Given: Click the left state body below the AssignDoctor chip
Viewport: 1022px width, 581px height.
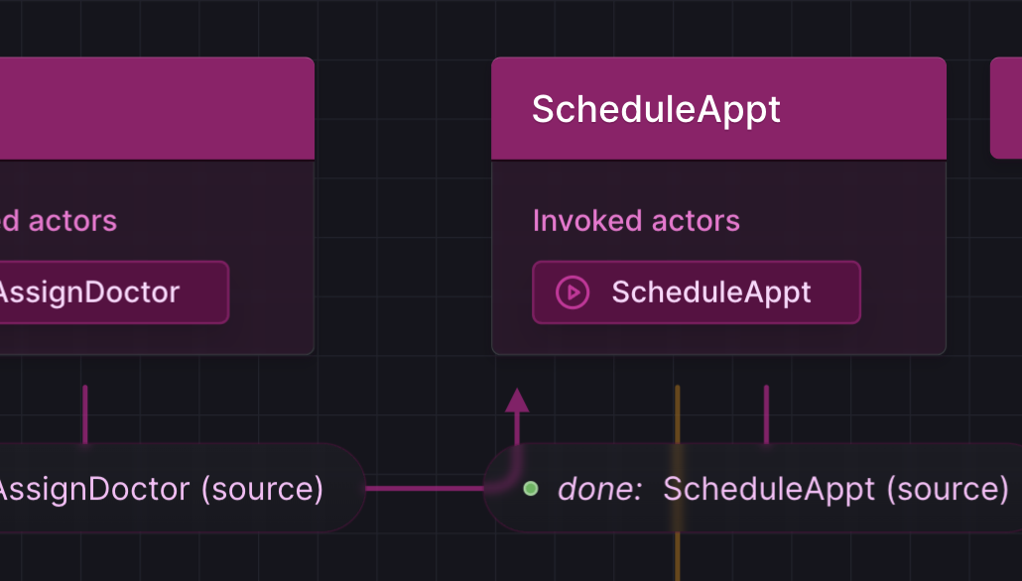Looking at the screenshot, I should point(149,339).
